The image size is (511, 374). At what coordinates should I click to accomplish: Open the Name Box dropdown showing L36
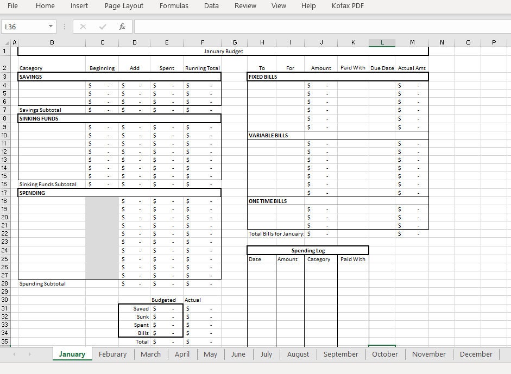pyautogui.click(x=51, y=26)
